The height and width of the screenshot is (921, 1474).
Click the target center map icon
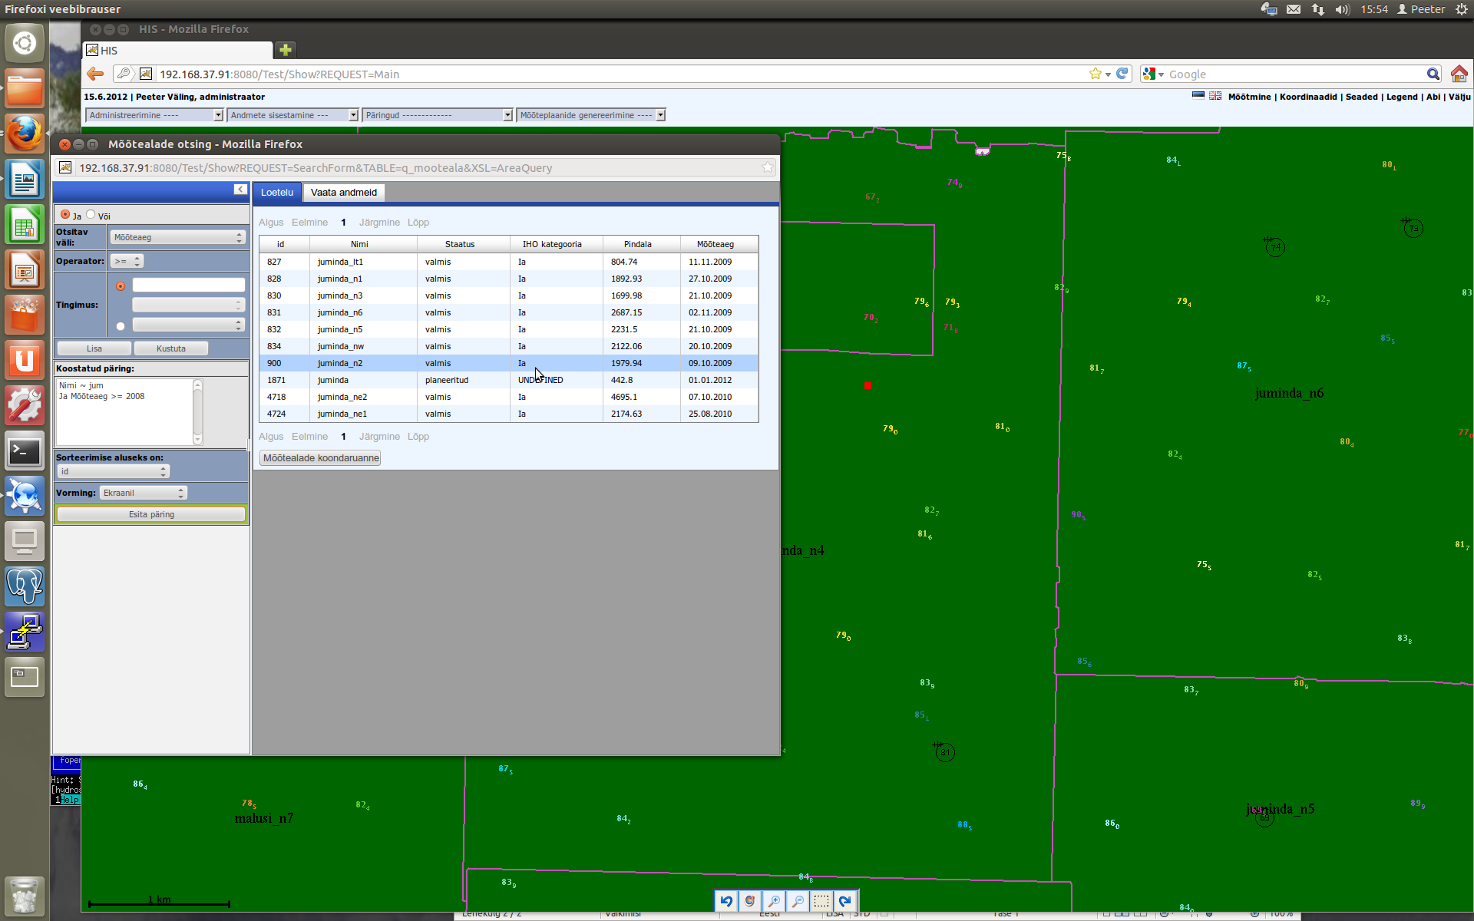tap(750, 901)
